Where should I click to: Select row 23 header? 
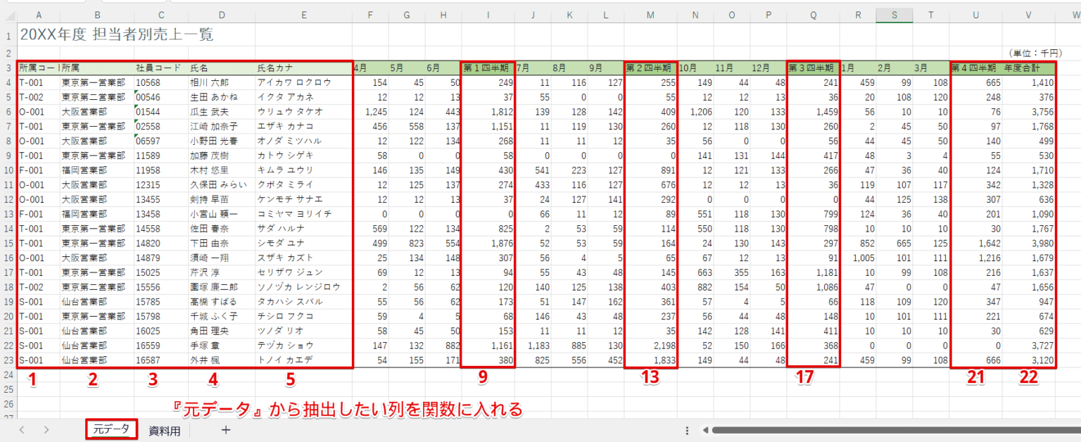(x=8, y=360)
